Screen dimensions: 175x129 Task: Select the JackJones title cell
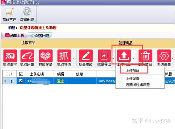pyautogui.click(x=106, y=81)
